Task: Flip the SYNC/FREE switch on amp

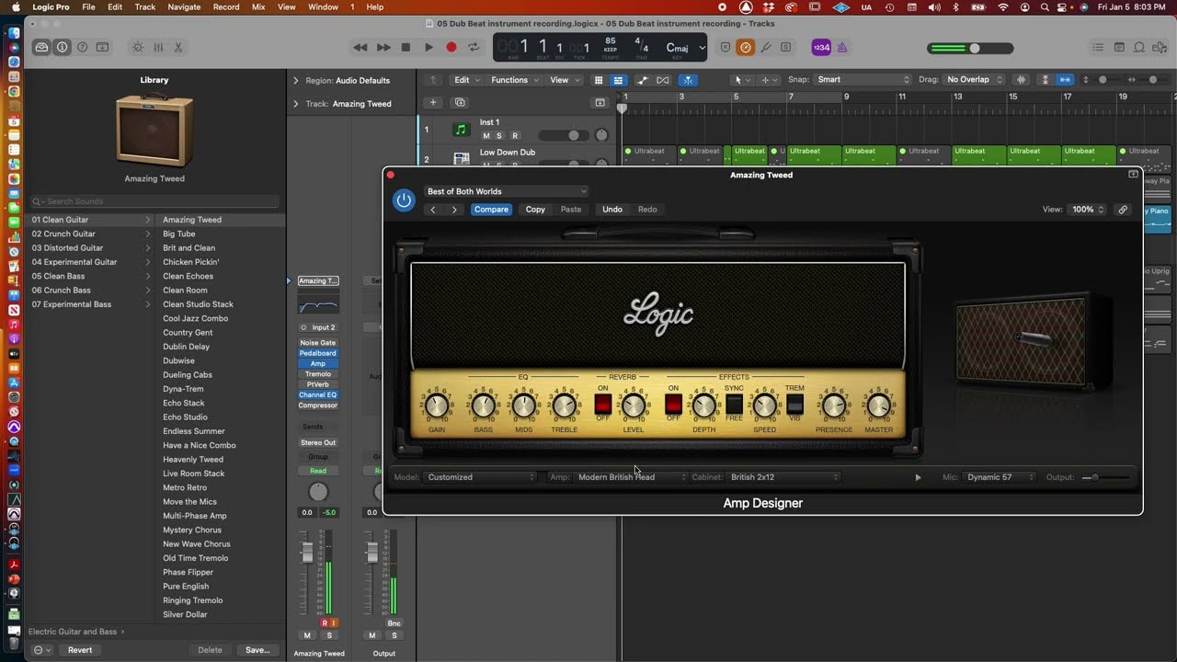Action: [x=734, y=404]
